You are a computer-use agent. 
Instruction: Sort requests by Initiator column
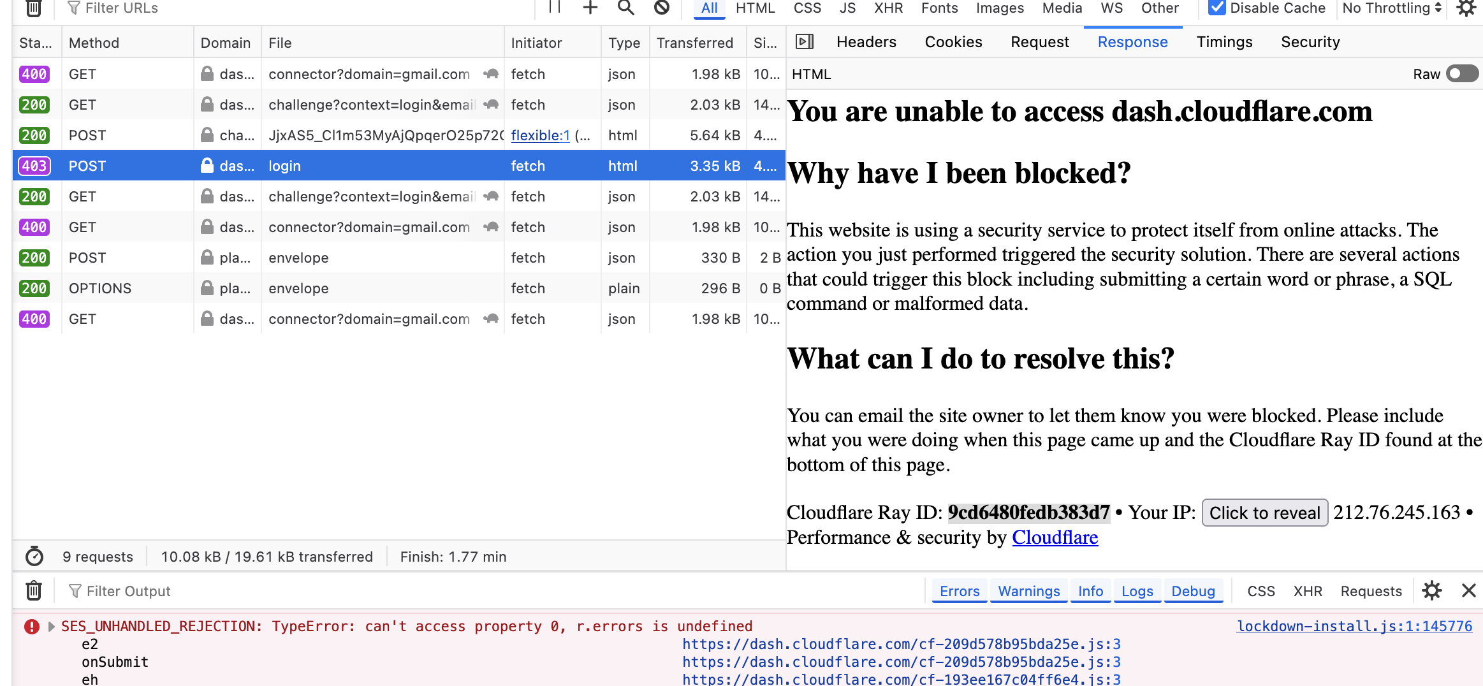tap(552, 43)
